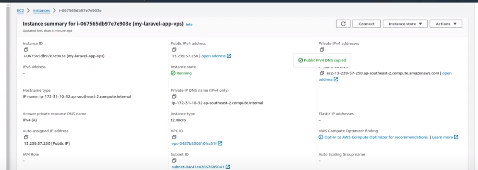Click the t2.micro instance type value
Image resolution: width=478 pixels, height=170 pixels.
pyautogui.click(x=178, y=120)
